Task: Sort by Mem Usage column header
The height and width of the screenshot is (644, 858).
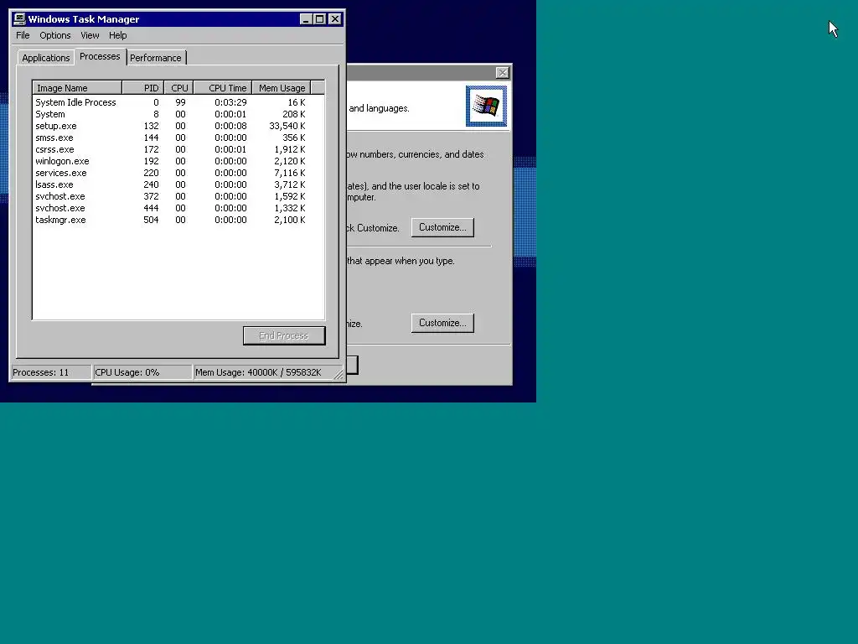Action: (x=282, y=88)
